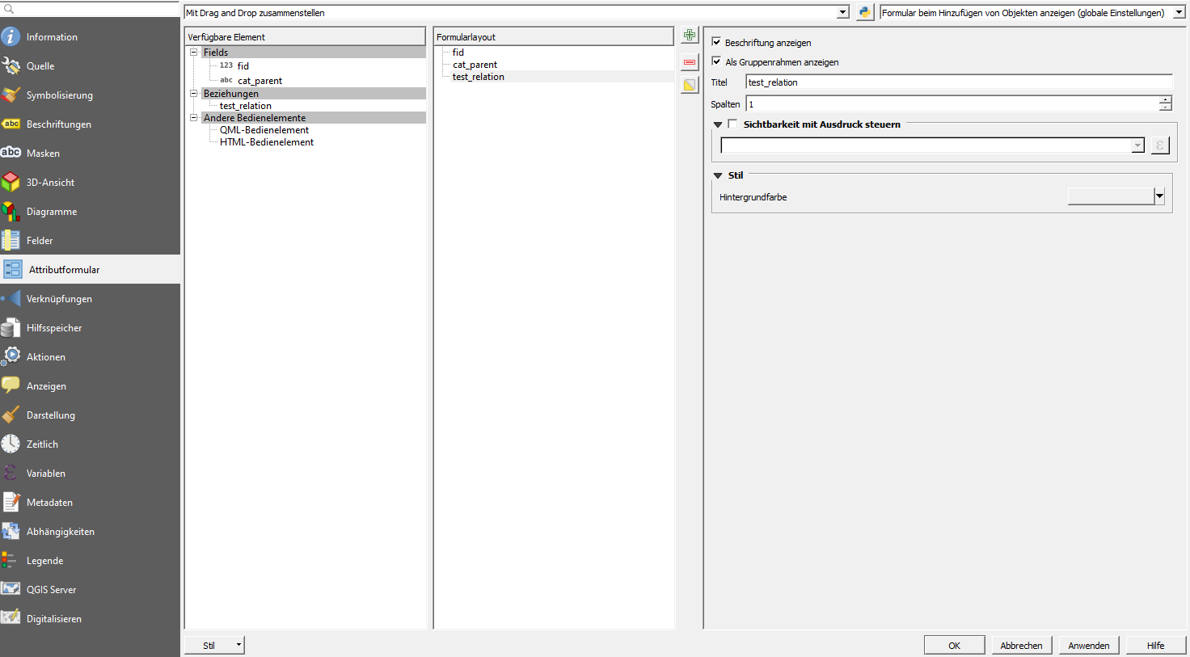Pick a Hintergrundfarbe color
The image size is (1190, 657).
click(x=1112, y=195)
